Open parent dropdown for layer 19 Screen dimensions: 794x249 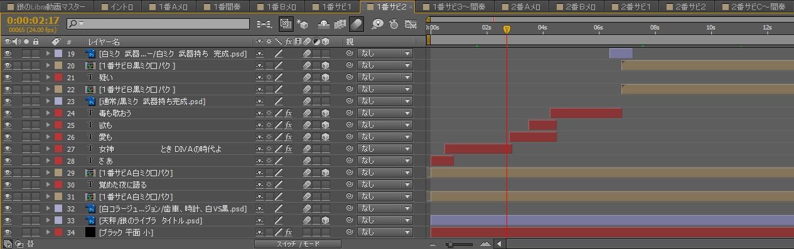coord(385,54)
